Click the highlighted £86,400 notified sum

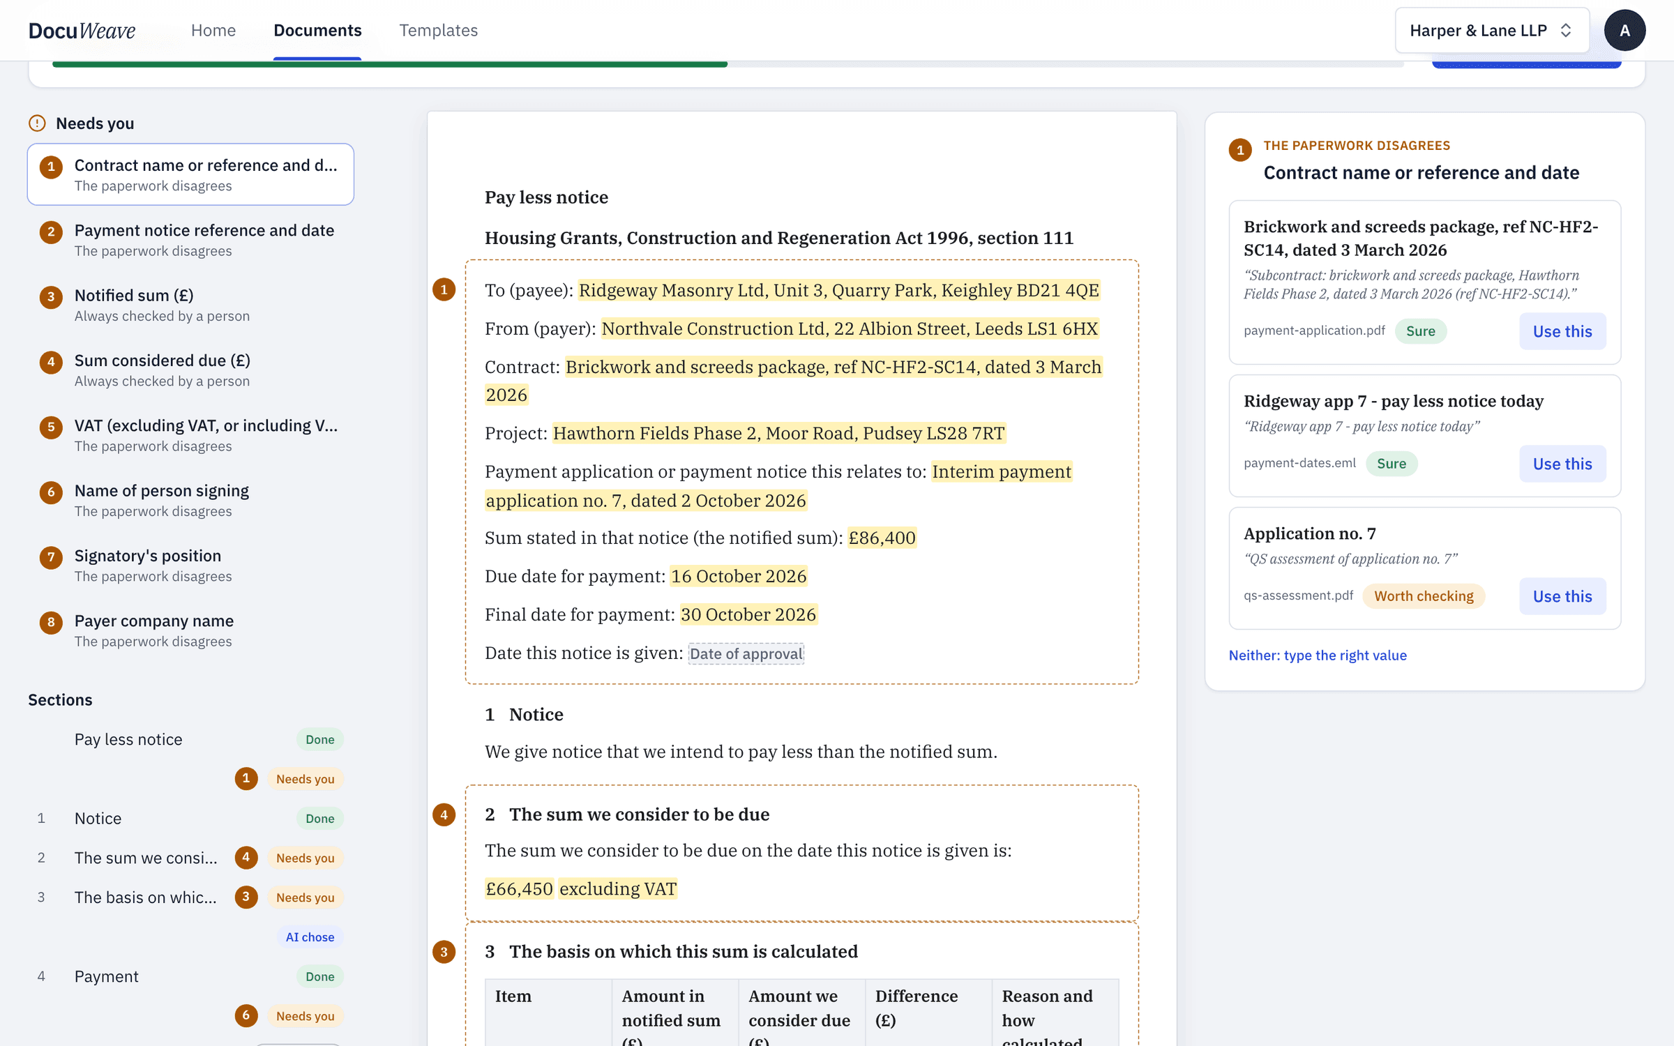pyautogui.click(x=882, y=538)
